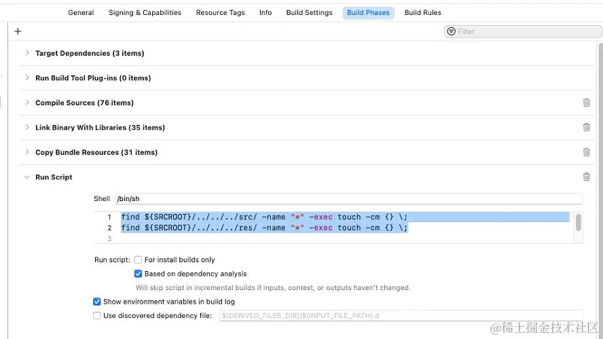Click the script editor scrollbar thumb
The image size is (603, 339).
578,222
